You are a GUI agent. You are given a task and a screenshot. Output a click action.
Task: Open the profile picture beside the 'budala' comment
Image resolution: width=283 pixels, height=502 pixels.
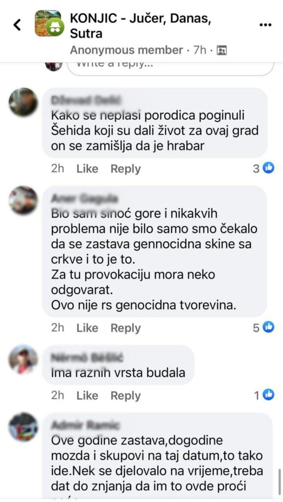pyautogui.click(x=23, y=359)
